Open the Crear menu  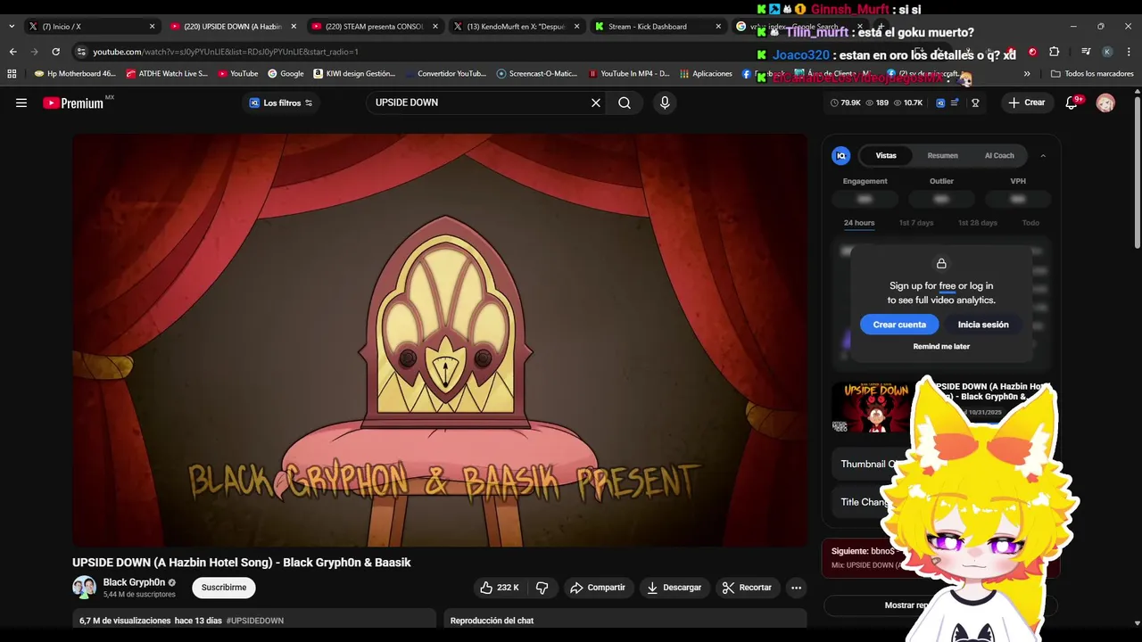pos(1027,103)
